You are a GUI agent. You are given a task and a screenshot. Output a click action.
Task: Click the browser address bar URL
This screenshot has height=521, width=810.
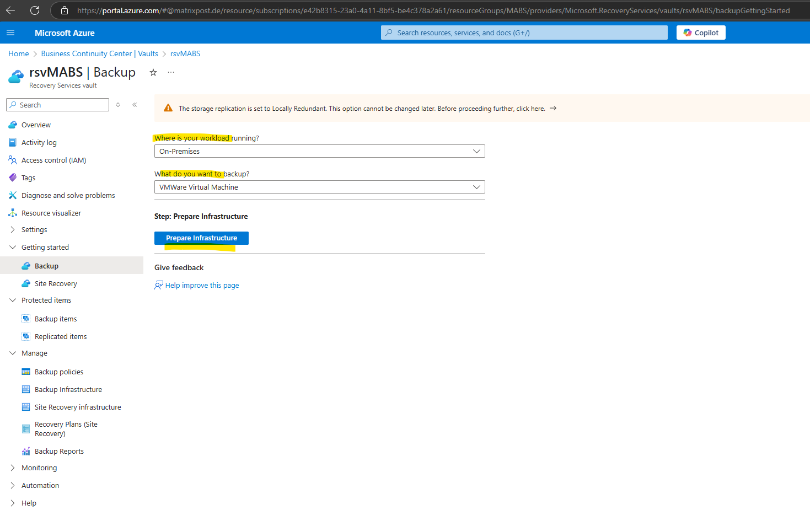coord(433,10)
